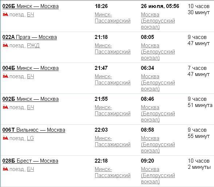Open the БЧ carrier link for 028Б Брест
The width and height of the screenshot is (214, 187).
(30, 169)
